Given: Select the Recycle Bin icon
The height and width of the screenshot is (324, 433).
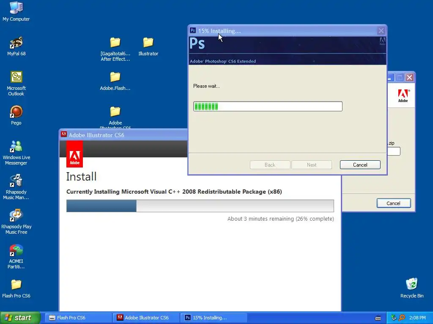Looking at the screenshot, I should pos(412,288).
